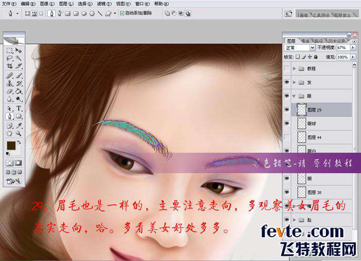
Task: Select the Pen tool in toolbox
Action: (9, 117)
